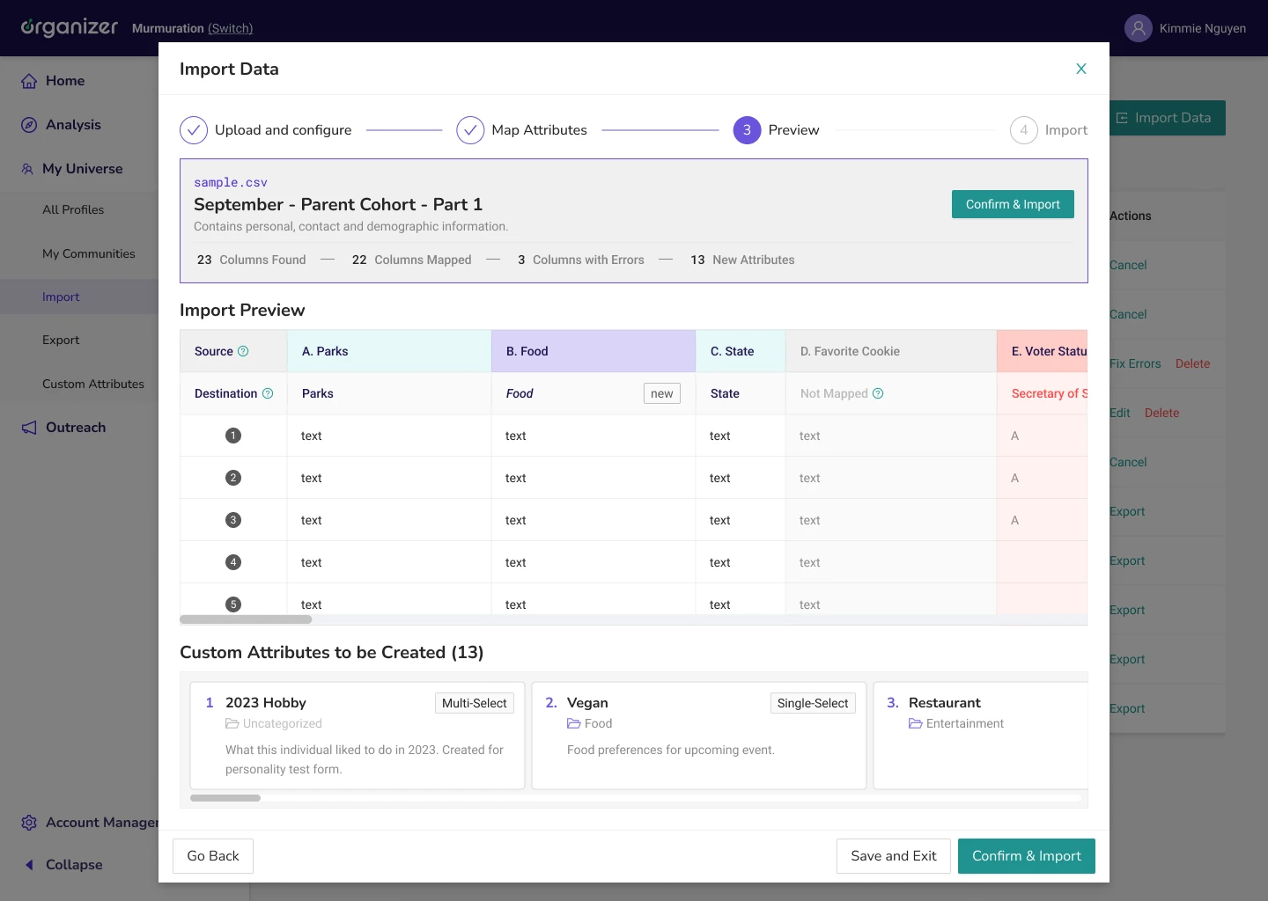
Task: Open Export page in sidebar
Action: (61, 340)
